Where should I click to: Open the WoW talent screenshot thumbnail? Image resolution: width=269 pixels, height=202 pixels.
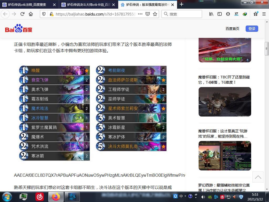tap(225, 156)
